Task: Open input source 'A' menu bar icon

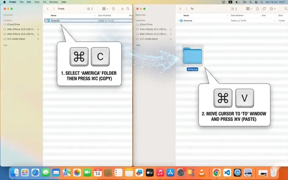Action: coord(230,2)
